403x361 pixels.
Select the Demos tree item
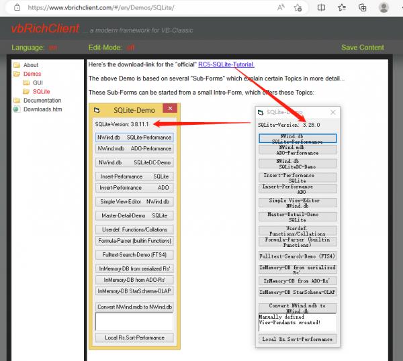[32, 74]
